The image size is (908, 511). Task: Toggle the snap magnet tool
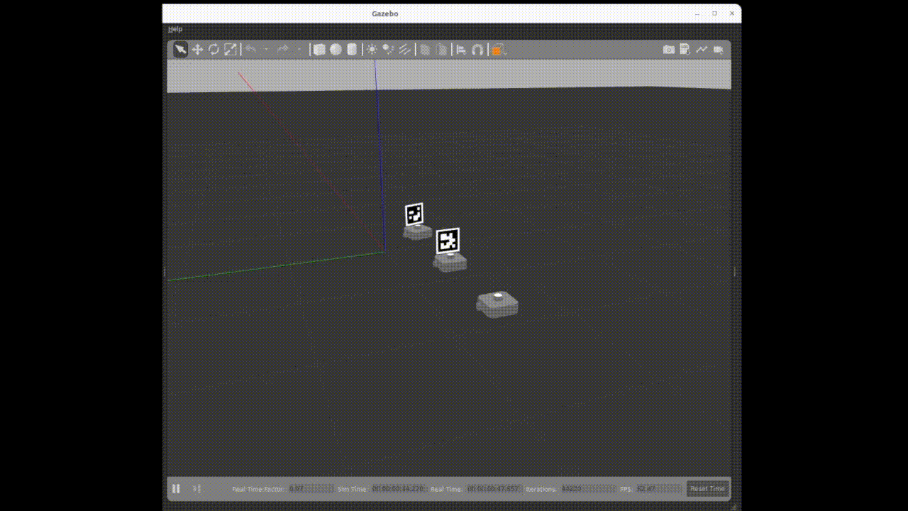click(x=477, y=50)
